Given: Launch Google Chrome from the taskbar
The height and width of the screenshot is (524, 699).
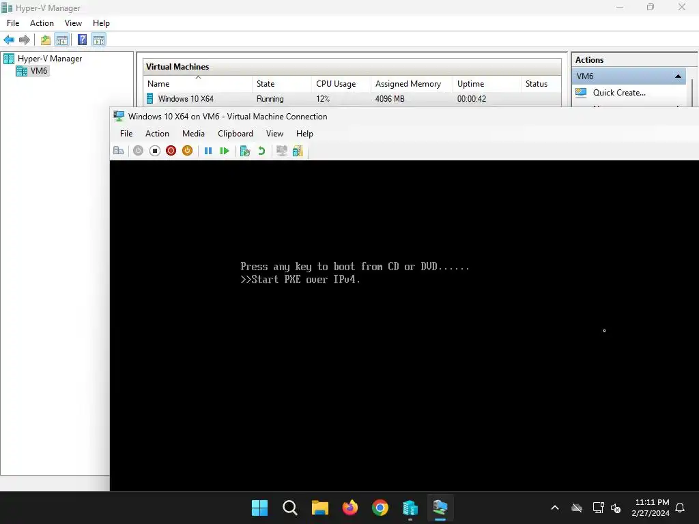Looking at the screenshot, I should tap(380, 508).
